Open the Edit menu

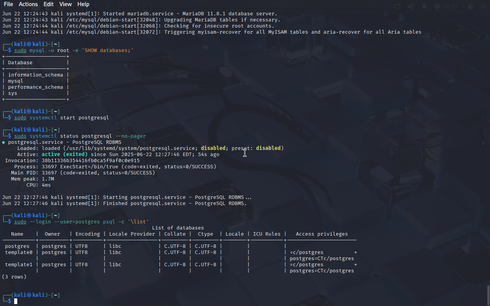[49, 4]
